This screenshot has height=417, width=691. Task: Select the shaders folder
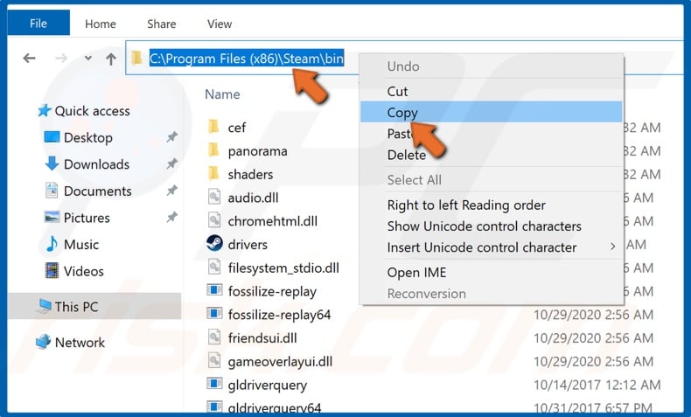pyautogui.click(x=250, y=174)
